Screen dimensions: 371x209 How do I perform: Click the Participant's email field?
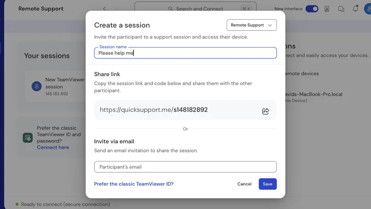click(x=185, y=167)
